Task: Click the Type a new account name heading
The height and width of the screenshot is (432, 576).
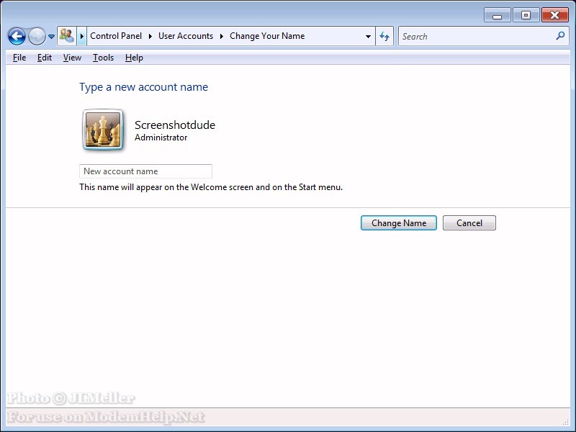Action: (x=143, y=87)
